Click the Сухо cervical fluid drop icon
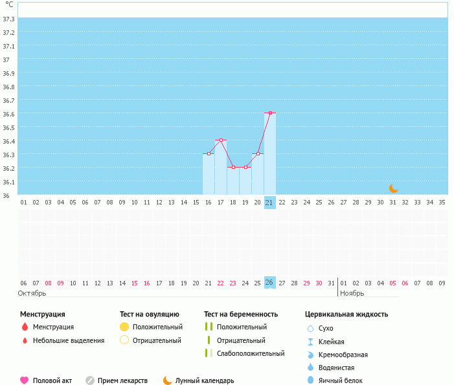This screenshot has width=454, height=385. 310,328
